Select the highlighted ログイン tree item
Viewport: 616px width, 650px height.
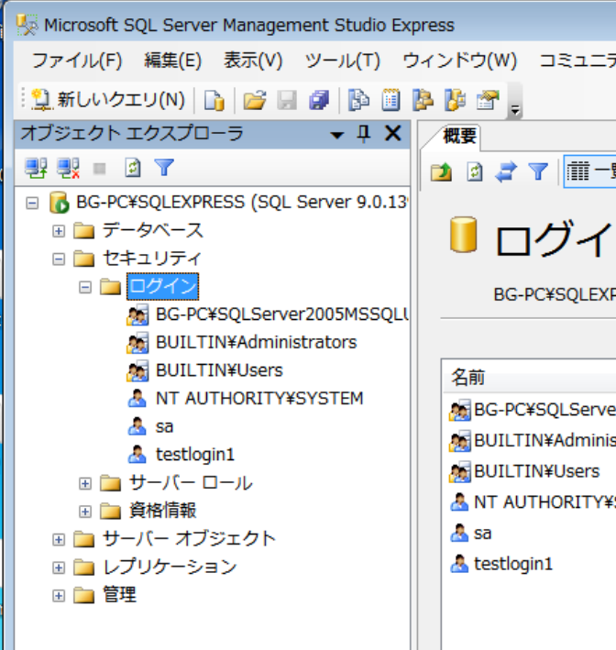[x=162, y=286]
